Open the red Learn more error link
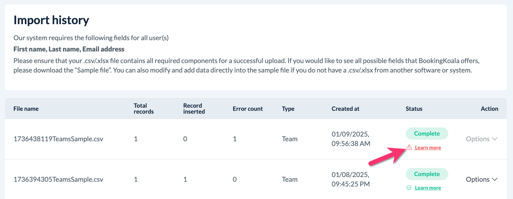 (428, 148)
